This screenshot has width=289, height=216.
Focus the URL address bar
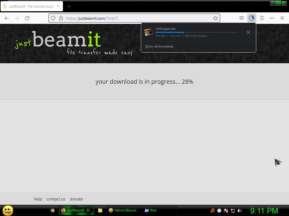tap(134, 18)
